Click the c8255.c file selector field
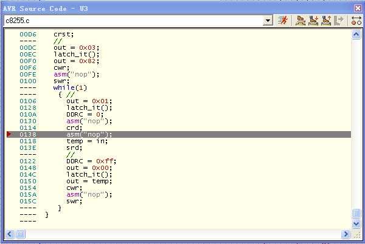 pyautogui.click(x=133, y=21)
